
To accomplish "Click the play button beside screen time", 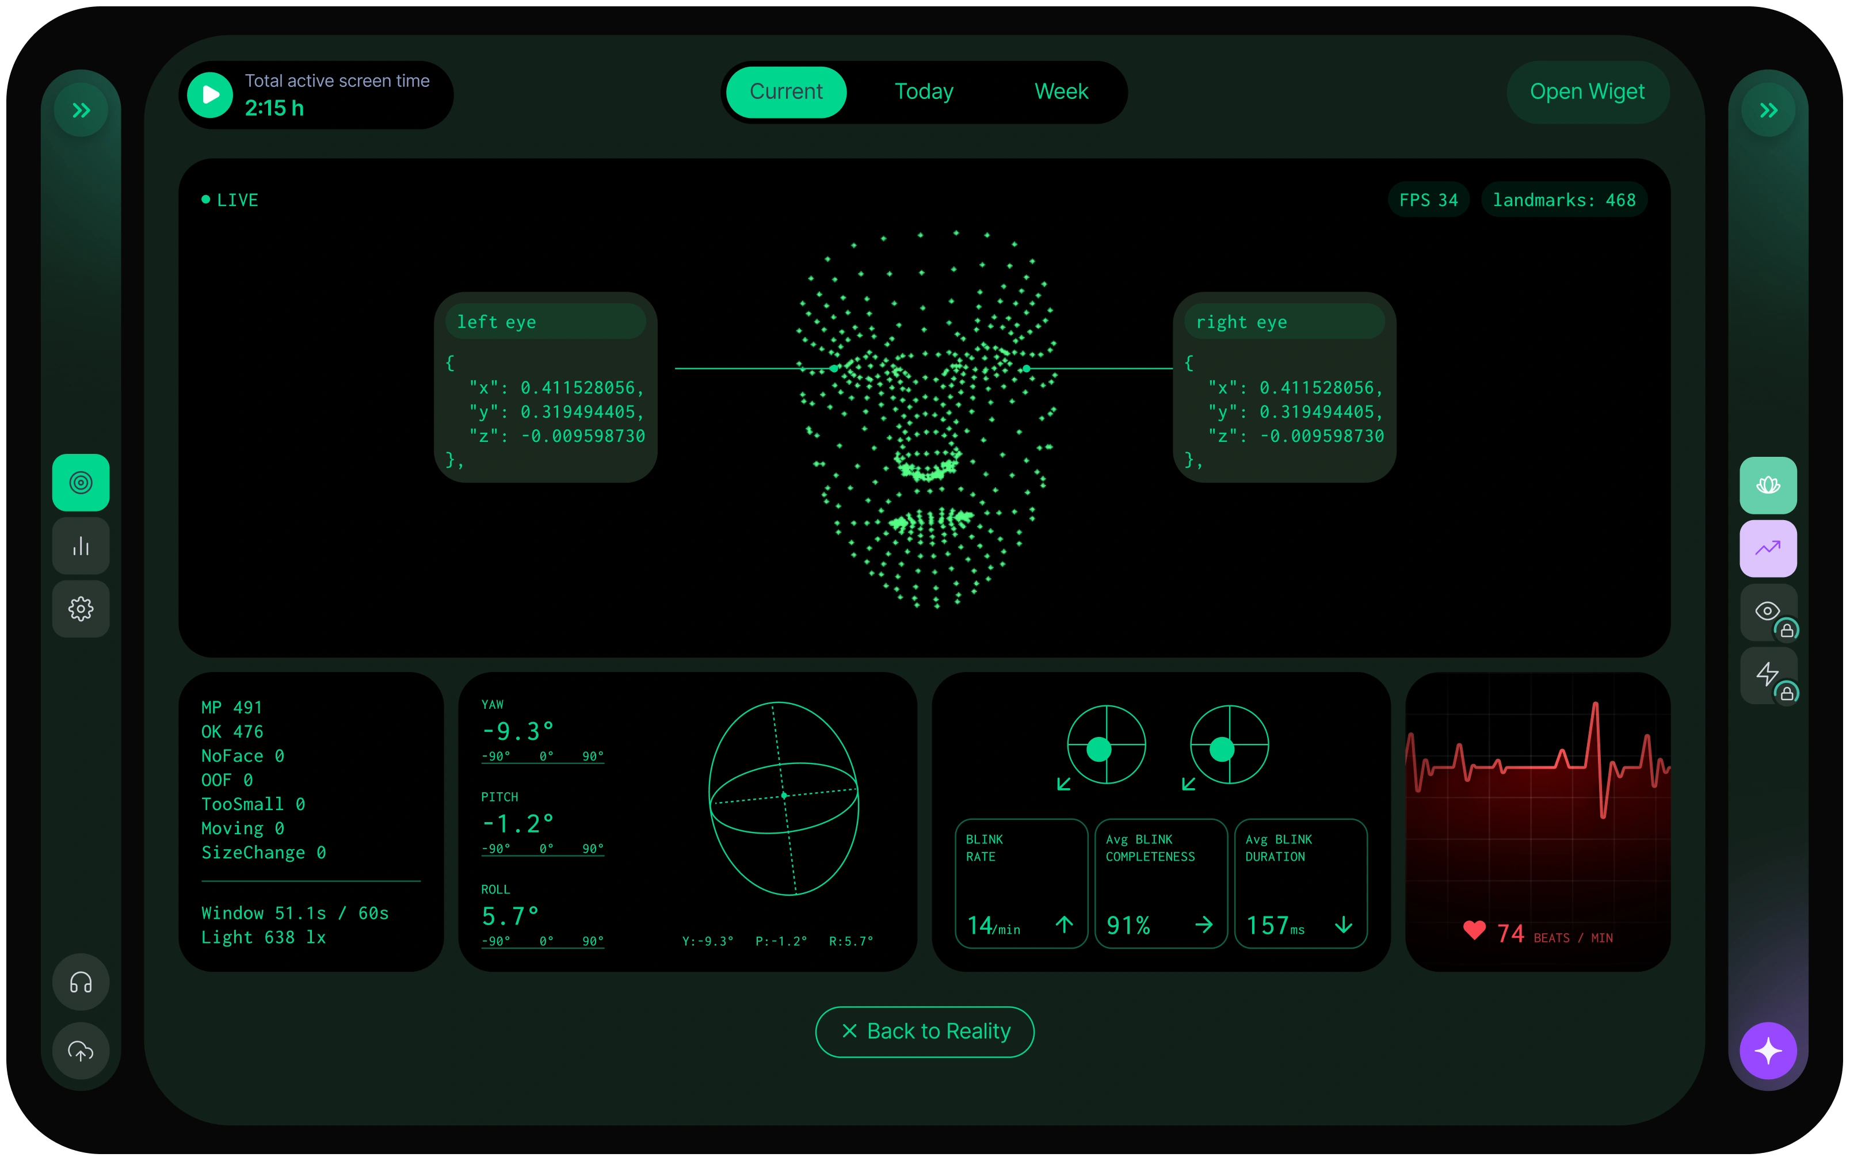I will tap(209, 94).
